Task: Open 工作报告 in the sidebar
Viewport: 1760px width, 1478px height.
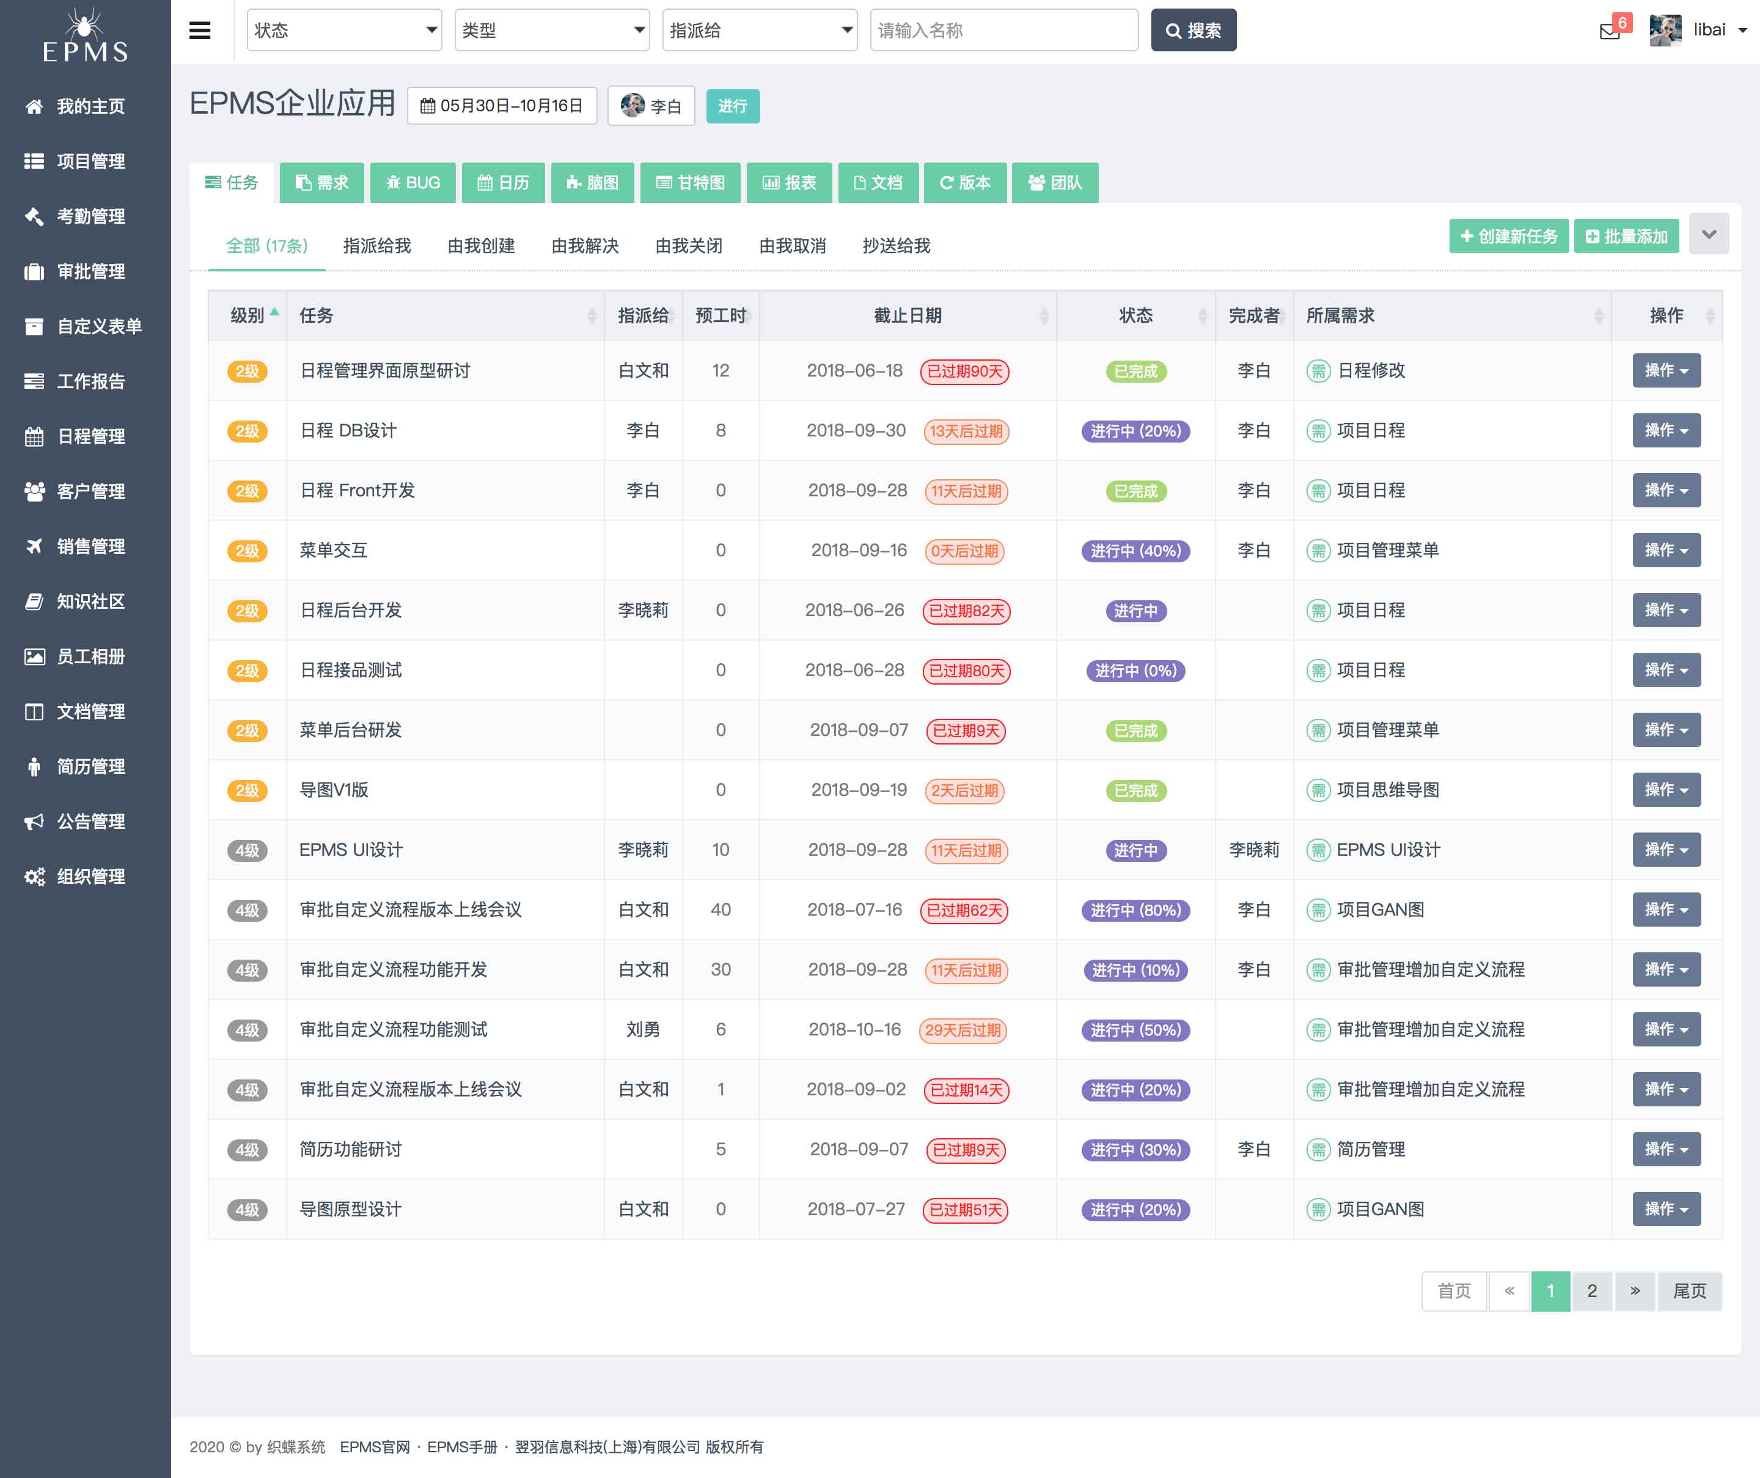Action: pos(86,381)
